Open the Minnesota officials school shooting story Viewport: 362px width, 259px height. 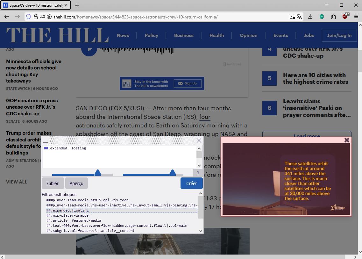pos(34,71)
